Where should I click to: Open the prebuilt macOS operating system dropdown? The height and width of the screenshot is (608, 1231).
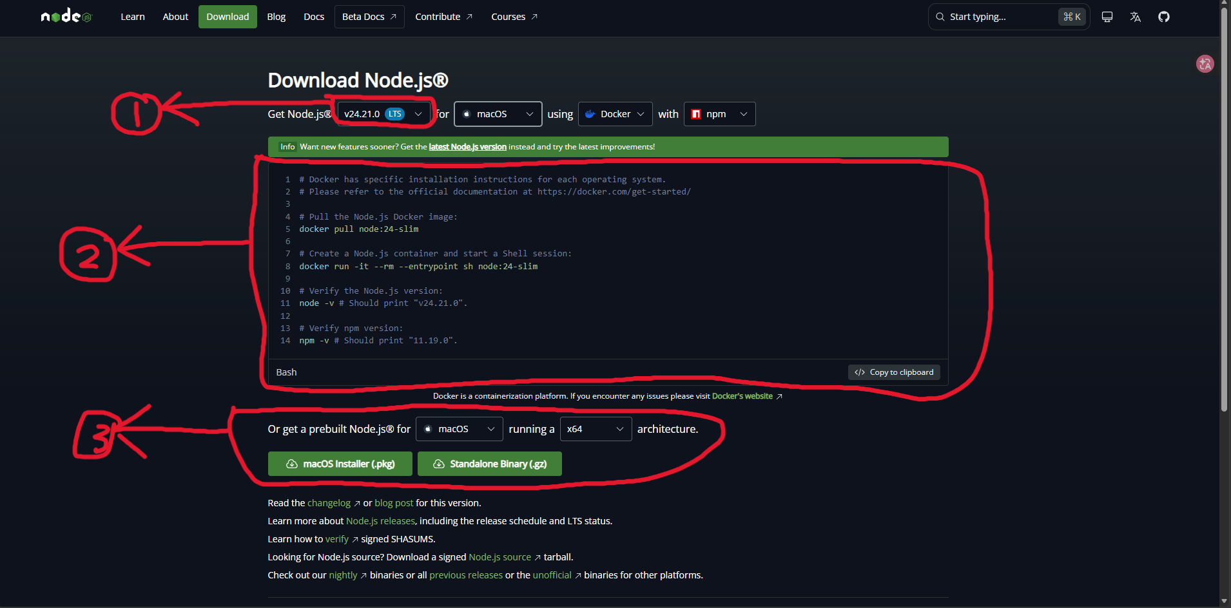pos(460,429)
